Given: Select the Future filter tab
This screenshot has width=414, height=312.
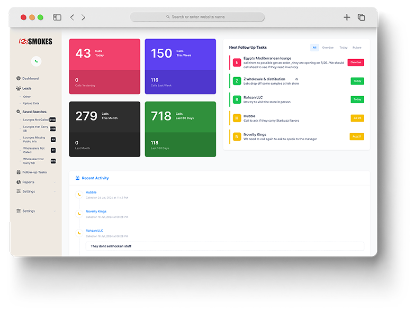Looking at the screenshot, I should [x=357, y=48].
